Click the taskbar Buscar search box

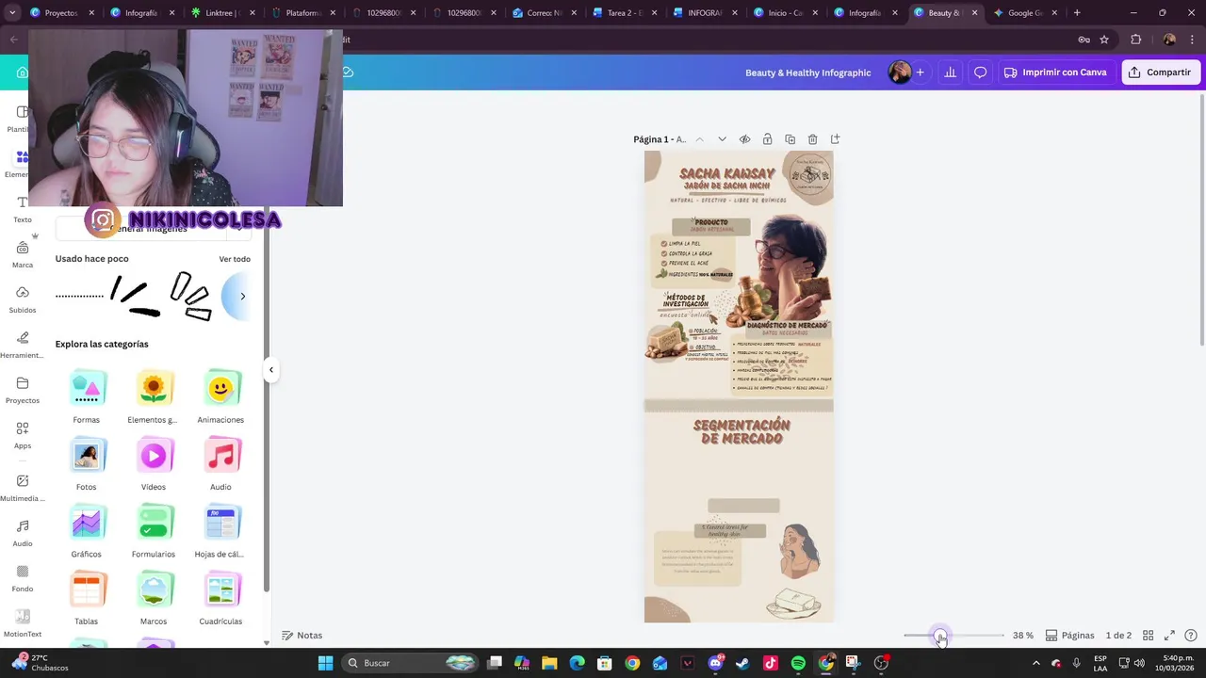click(408, 663)
